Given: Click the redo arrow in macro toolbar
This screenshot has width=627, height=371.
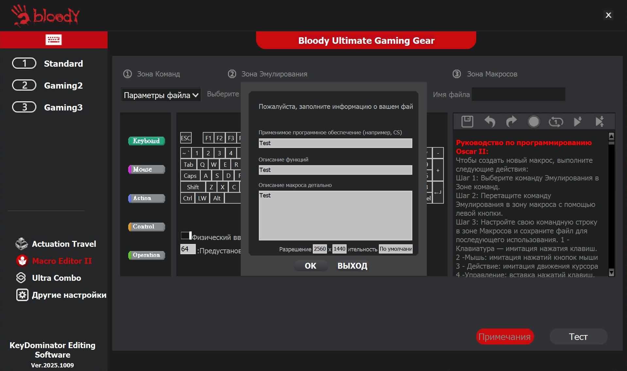Looking at the screenshot, I should click(x=512, y=122).
